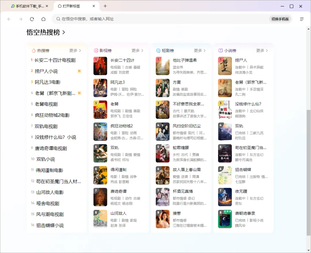Click the 热搜榜 flame icon

(34, 51)
